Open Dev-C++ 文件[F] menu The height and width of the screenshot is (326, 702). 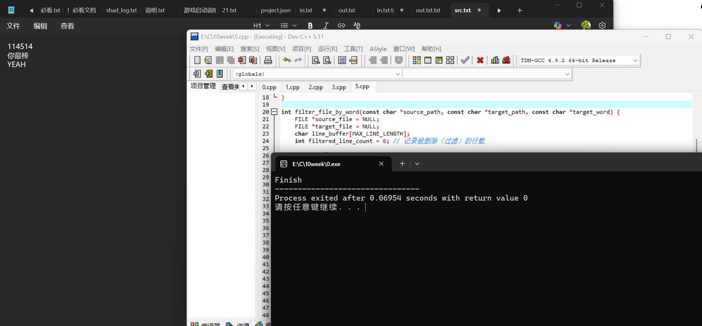(198, 49)
